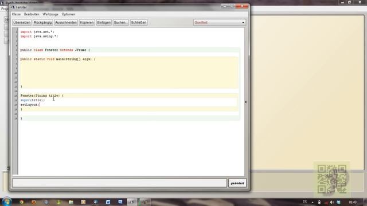Screen dimensions: 367x206
Task: Click the DE language indicator
Action: click(304, 201)
